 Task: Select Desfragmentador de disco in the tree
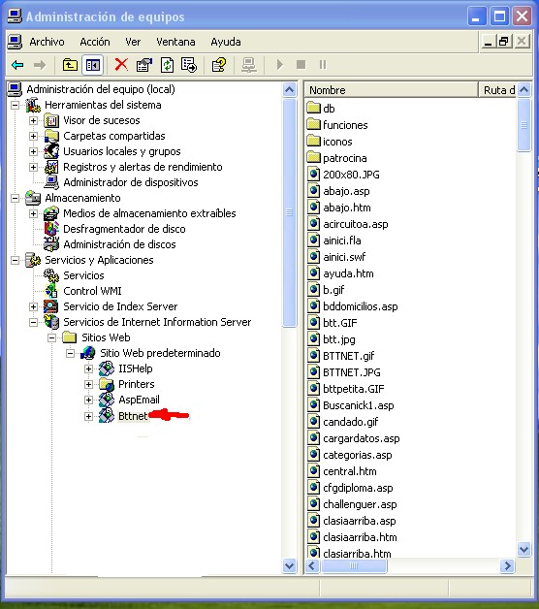tap(124, 229)
